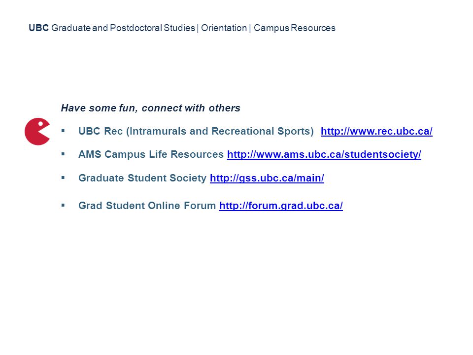Select the 'Have some fun, connect with others' heading
The width and height of the screenshot is (473, 355).
[151, 108]
